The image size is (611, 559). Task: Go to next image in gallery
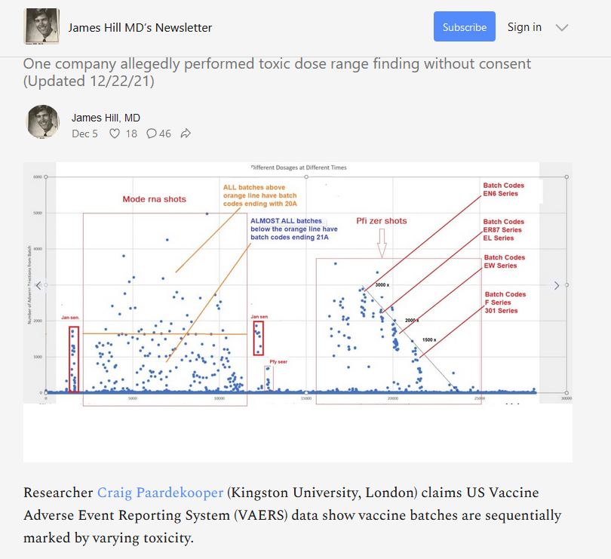click(x=557, y=286)
